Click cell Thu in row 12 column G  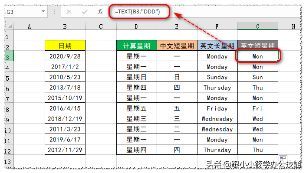coord(257,150)
